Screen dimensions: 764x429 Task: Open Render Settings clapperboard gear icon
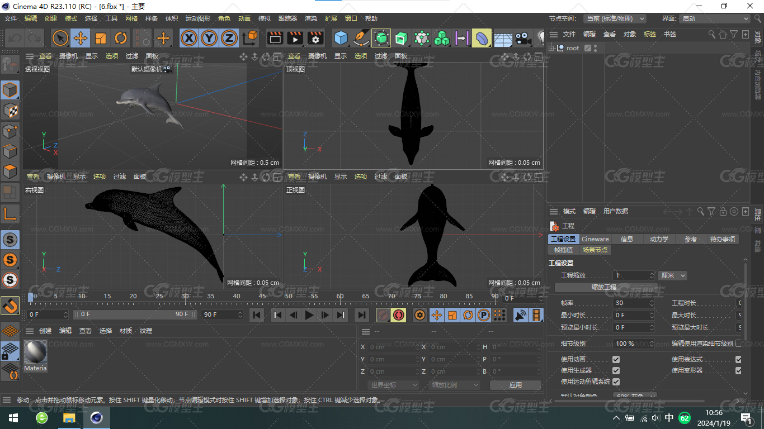(x=315, y=38)
